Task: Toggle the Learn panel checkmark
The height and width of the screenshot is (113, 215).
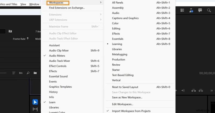Action: (52, 102)
